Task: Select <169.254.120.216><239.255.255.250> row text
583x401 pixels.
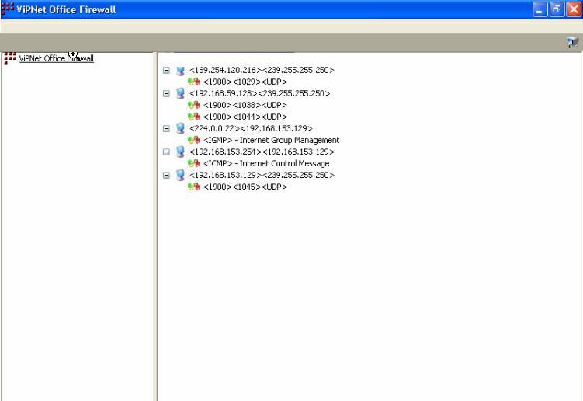Action: [262, 70]
